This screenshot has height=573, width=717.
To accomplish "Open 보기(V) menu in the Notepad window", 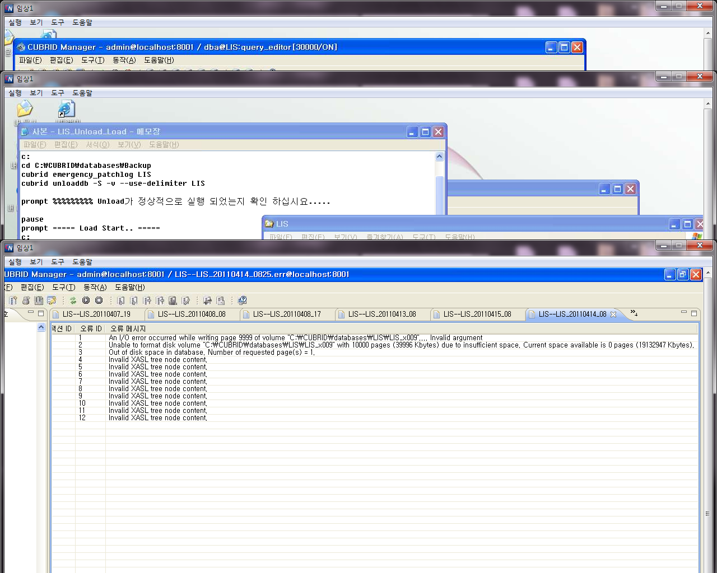I will click(129, 144).
